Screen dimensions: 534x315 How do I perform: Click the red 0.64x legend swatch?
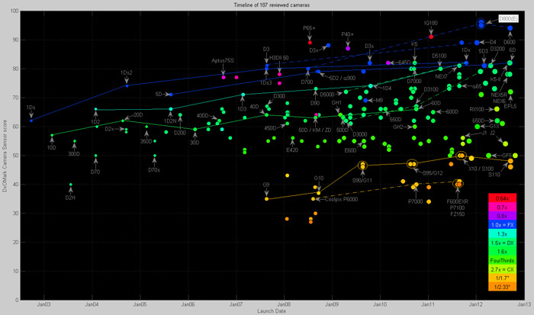coord(502,198)
